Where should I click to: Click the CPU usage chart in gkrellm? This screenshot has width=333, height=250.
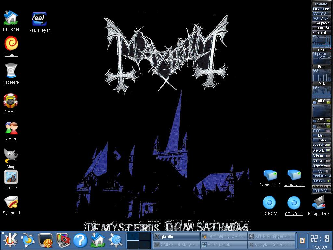click(321, 41)
